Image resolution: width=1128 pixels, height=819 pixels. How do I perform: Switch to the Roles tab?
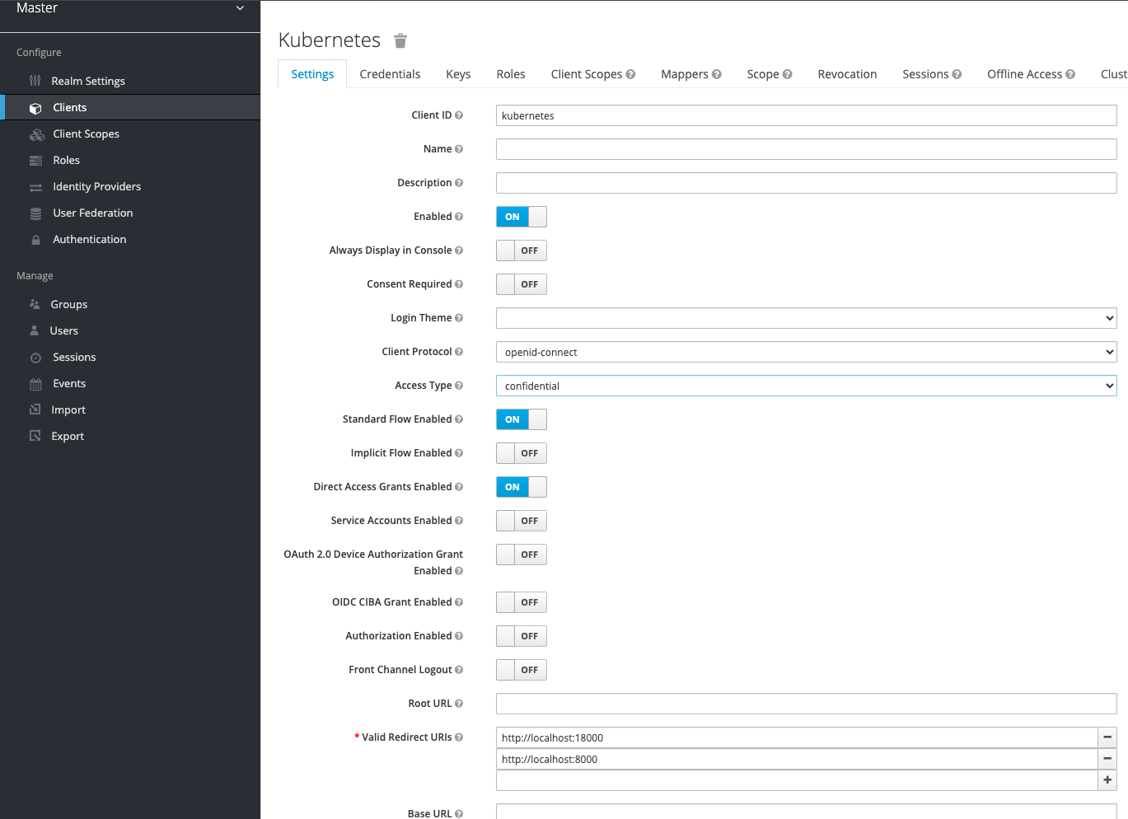coord(511,74)
